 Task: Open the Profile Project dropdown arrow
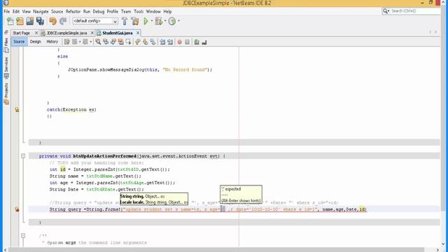179,21
